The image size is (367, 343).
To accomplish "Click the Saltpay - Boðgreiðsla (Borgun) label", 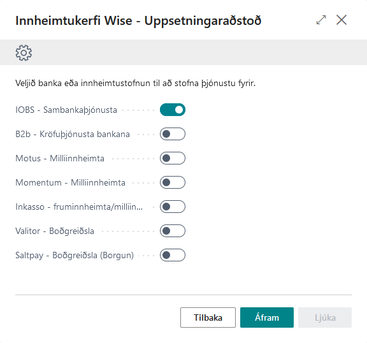I will [75, 255].
